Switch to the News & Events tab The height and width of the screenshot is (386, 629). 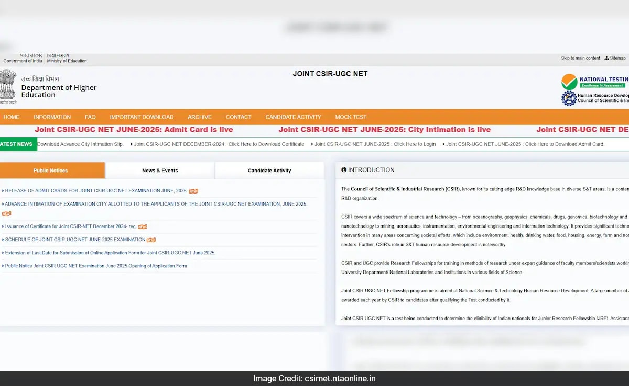160,171
